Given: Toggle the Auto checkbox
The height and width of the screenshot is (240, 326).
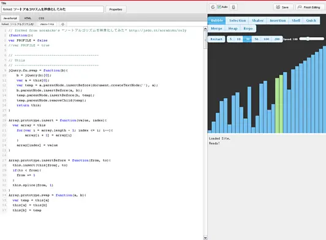Looking at the screenshot, I should pos(219,7).
